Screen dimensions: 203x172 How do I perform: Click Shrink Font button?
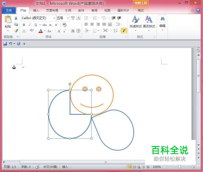click(x=65, y=31)
